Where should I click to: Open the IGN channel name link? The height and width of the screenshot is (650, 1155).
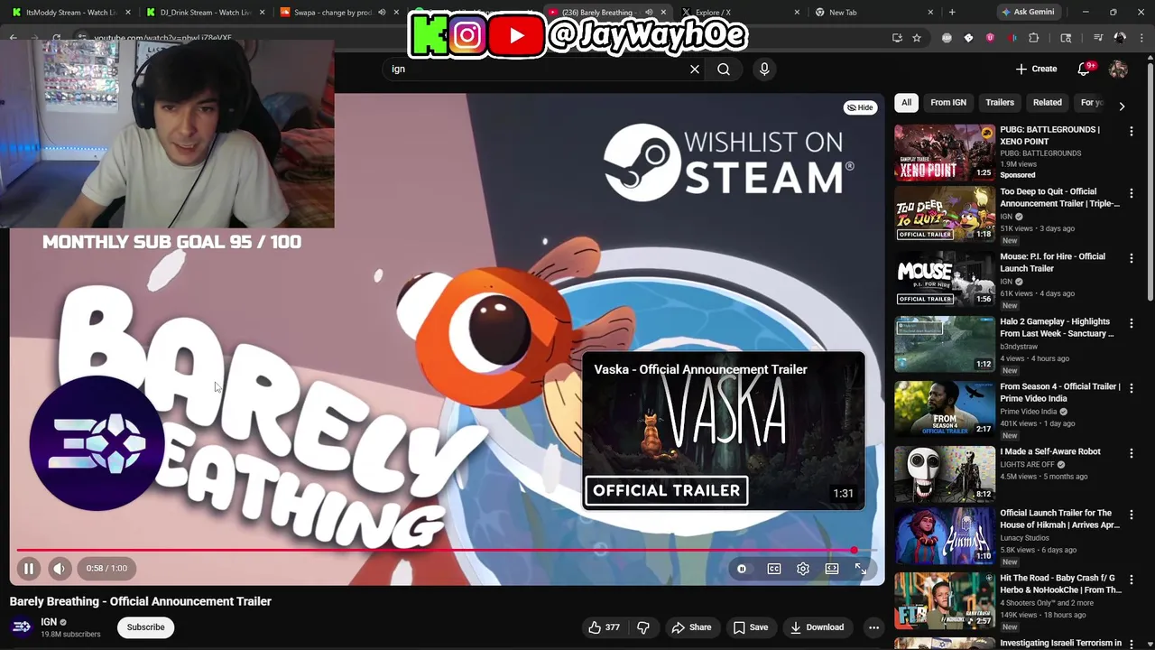click(x=49, y=622)
